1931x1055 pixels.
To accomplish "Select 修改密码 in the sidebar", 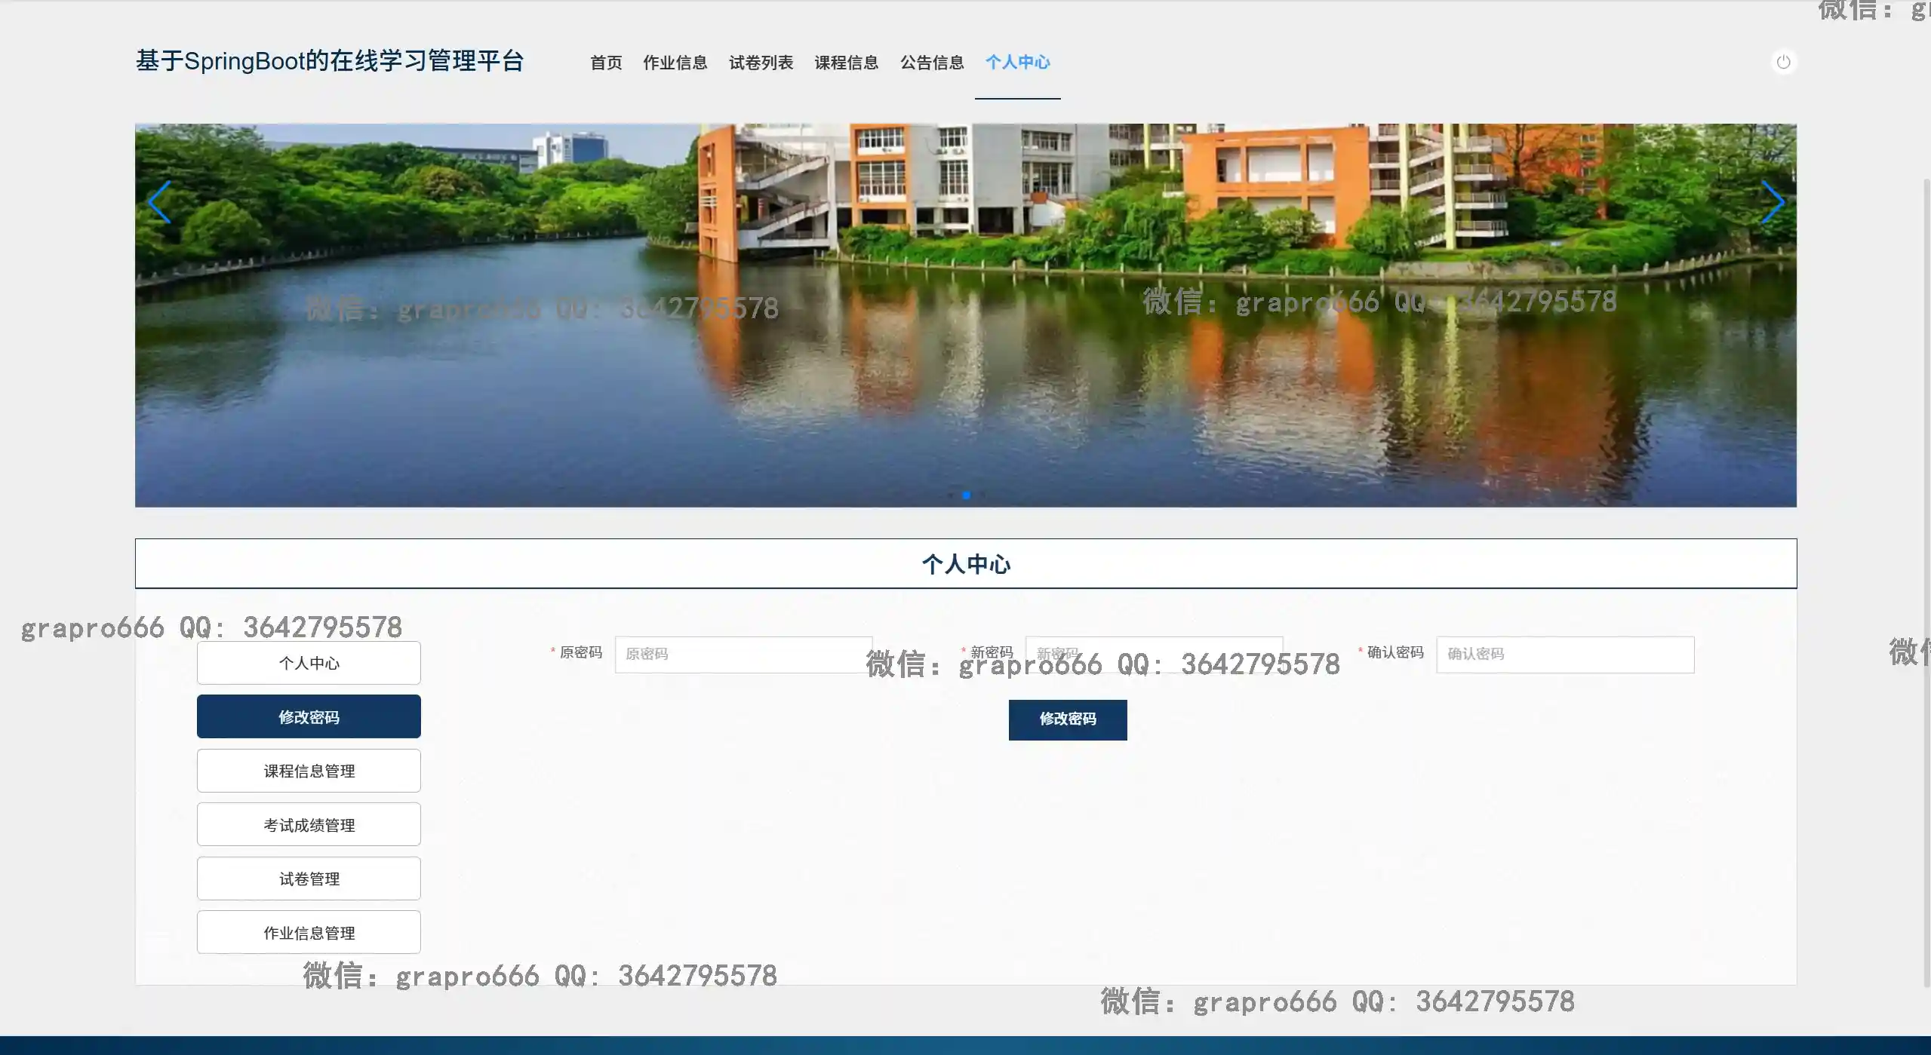I will point(309,716).
